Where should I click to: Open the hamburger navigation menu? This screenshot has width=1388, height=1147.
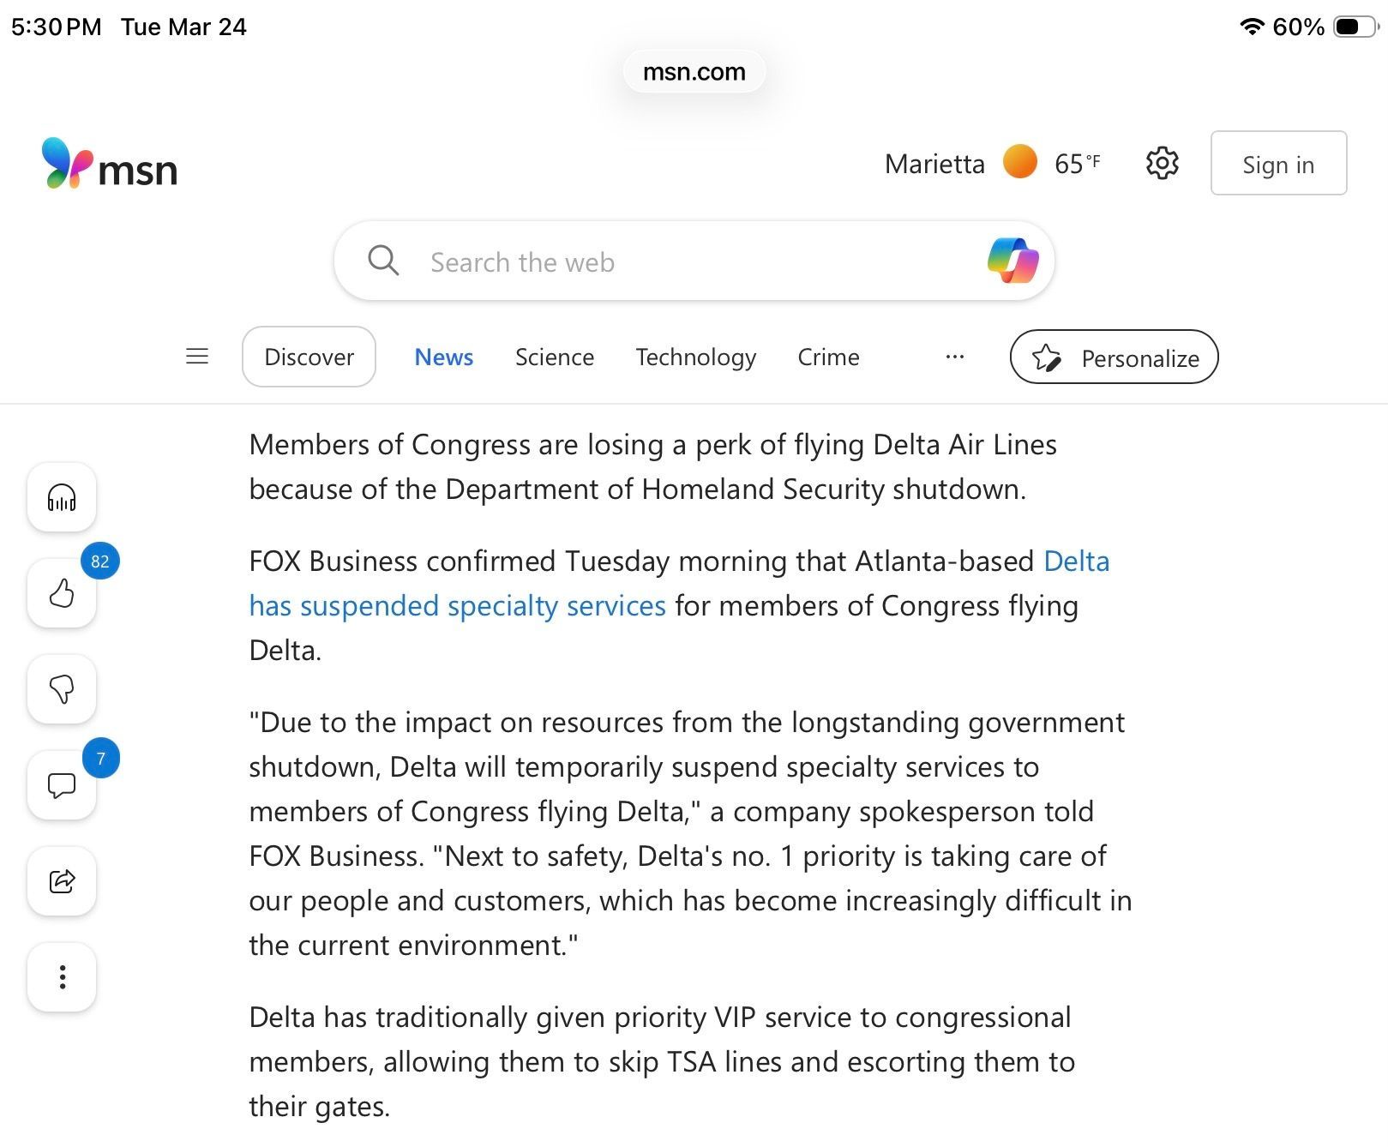coord(197,357)
